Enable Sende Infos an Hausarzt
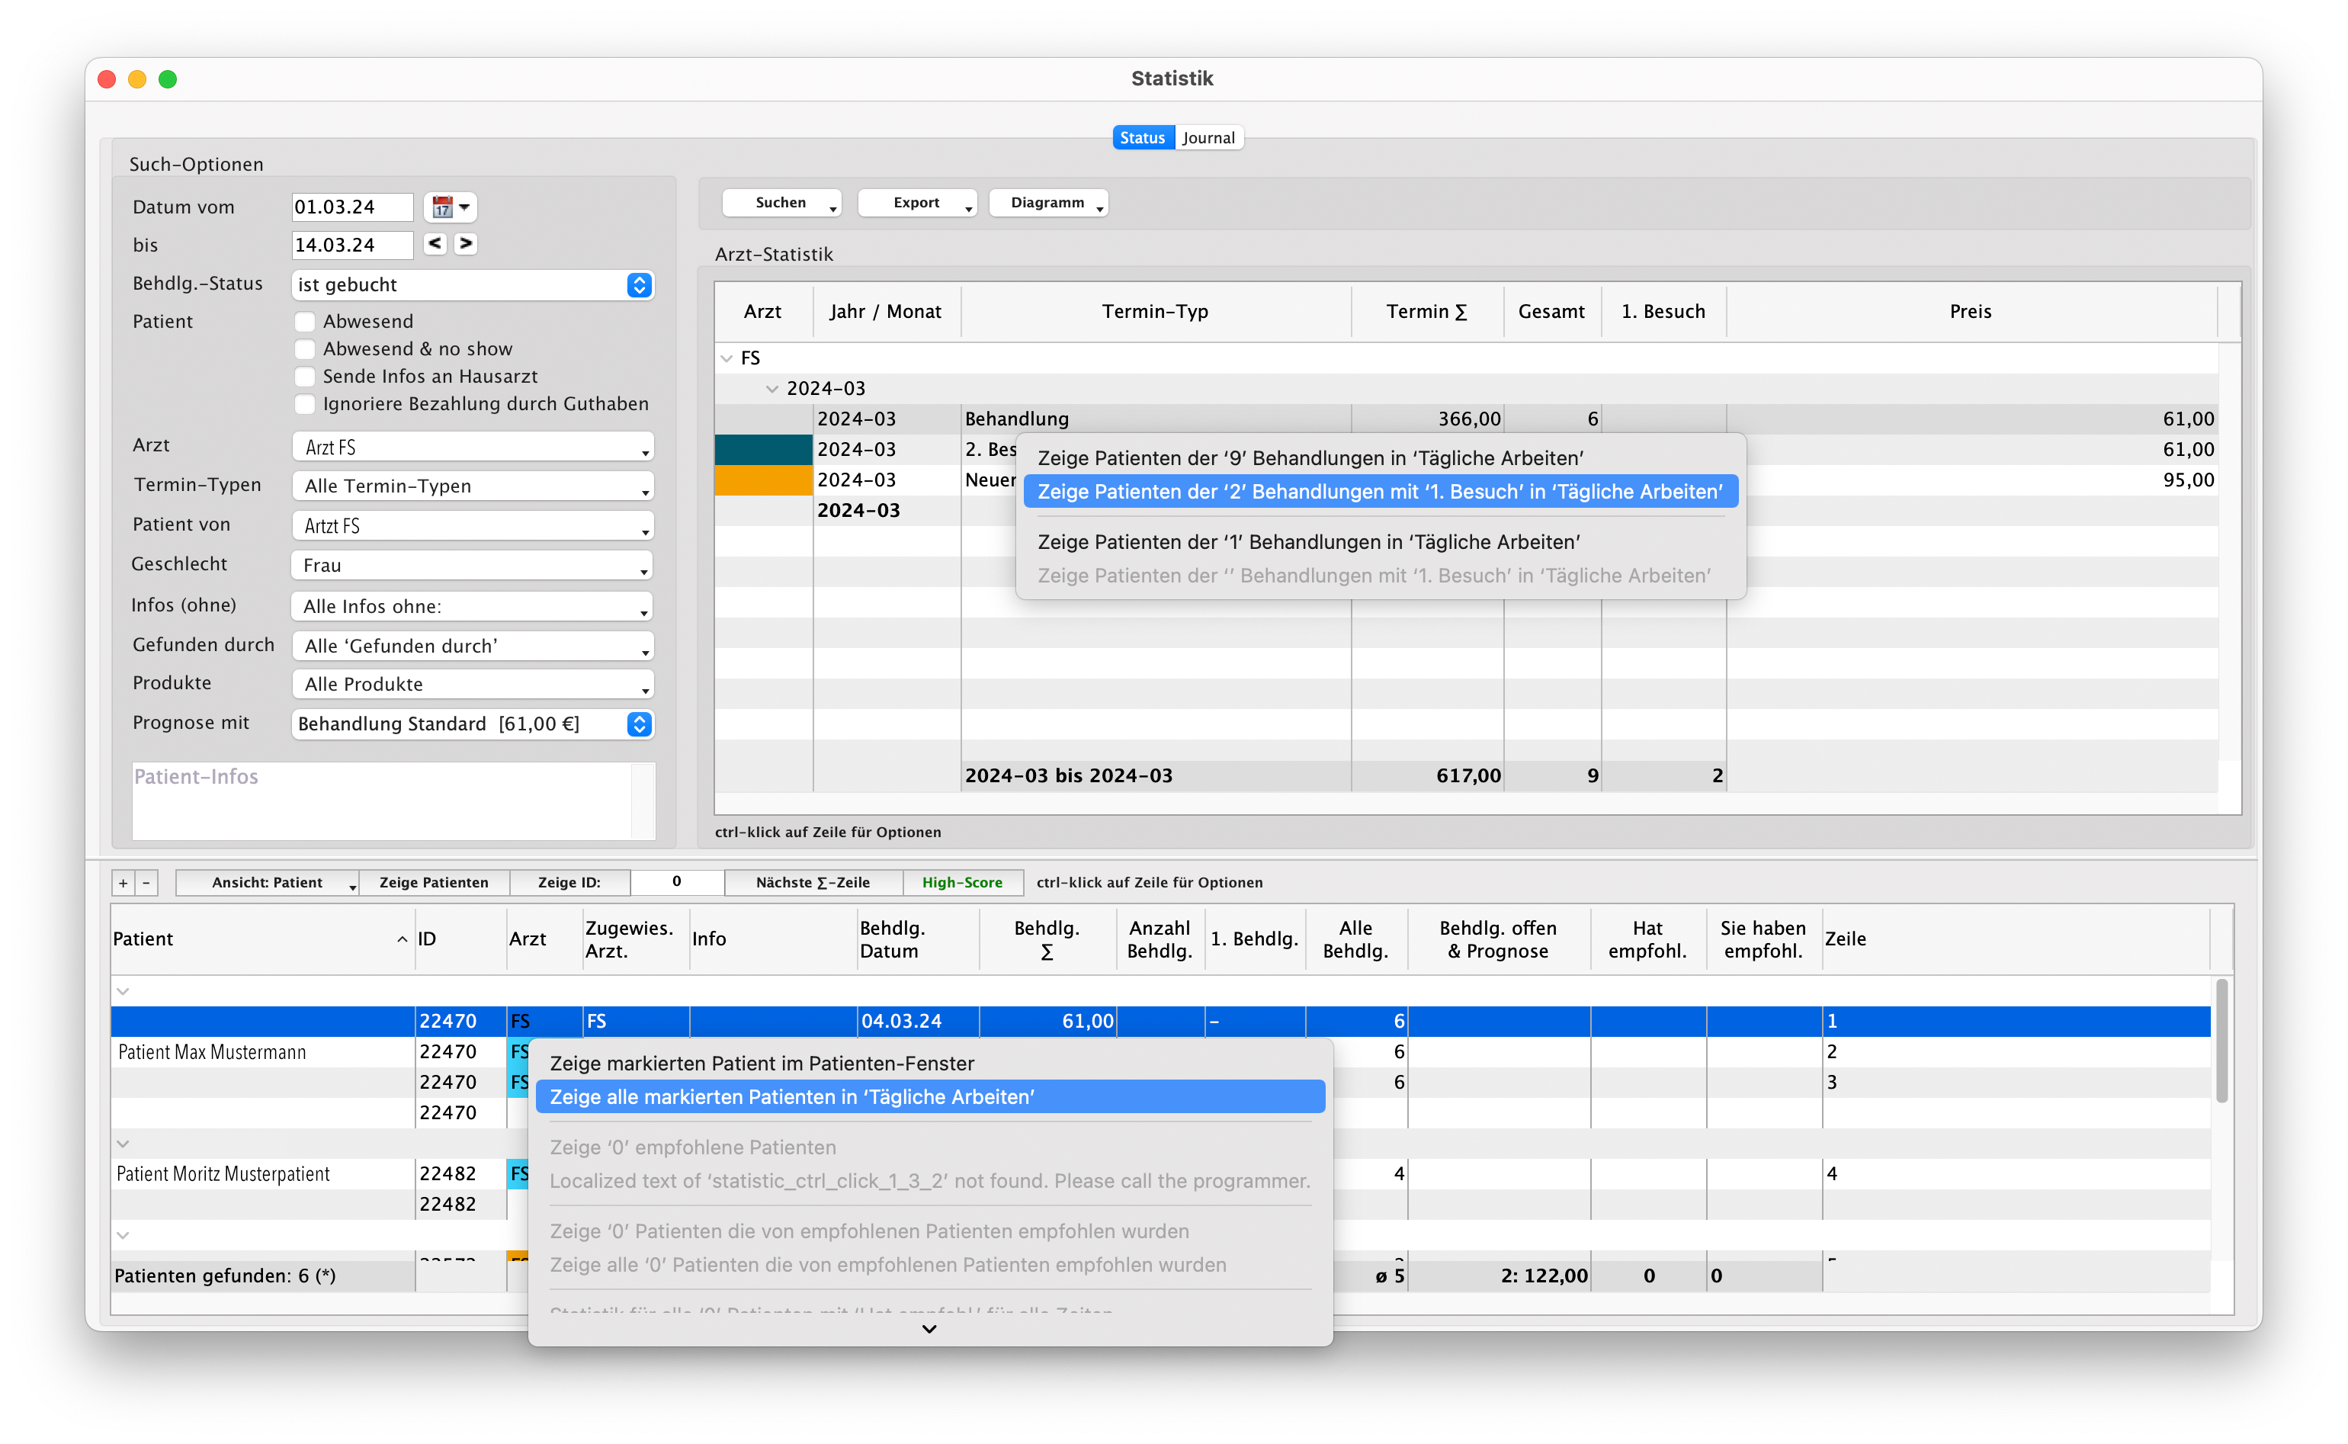The height and width of the screenshot is (1444, 2348). pos(305,377)
